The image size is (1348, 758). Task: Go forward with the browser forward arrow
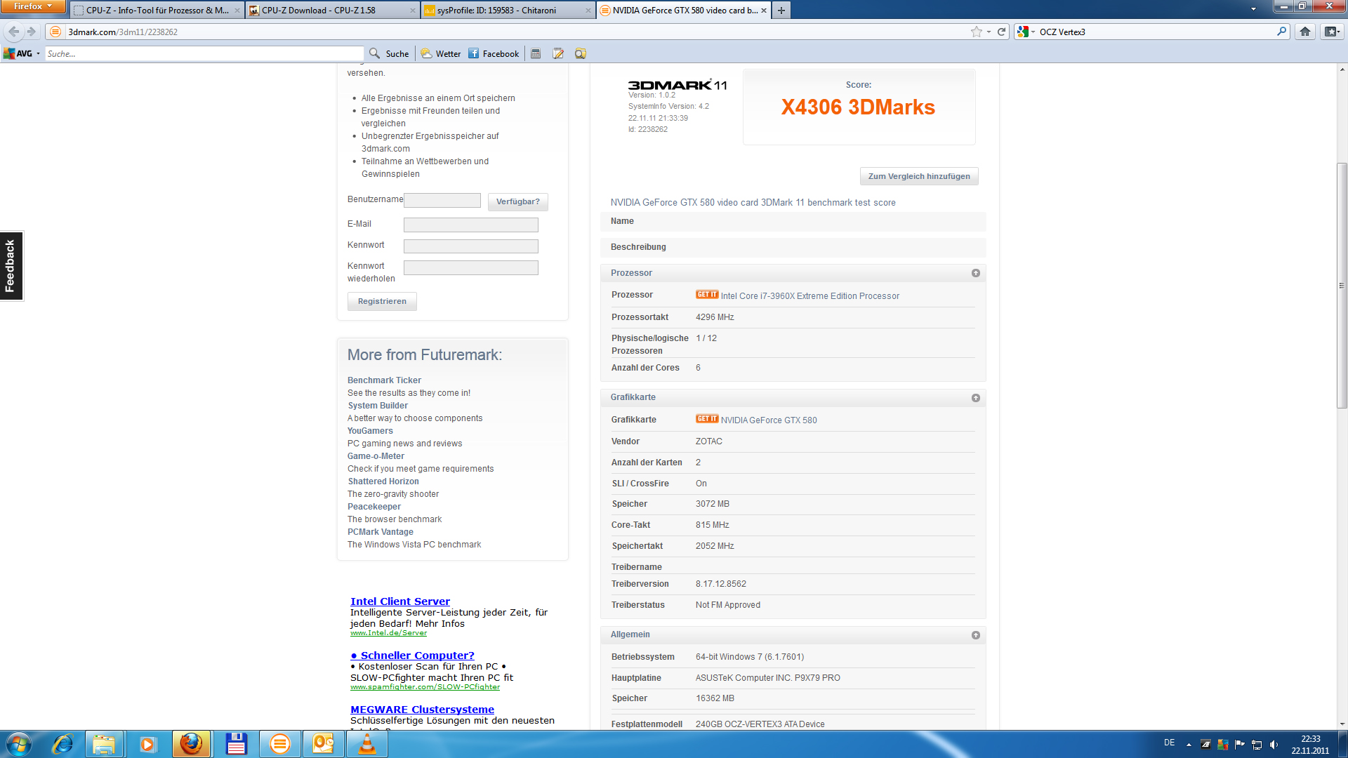click(x=31, y=32)
